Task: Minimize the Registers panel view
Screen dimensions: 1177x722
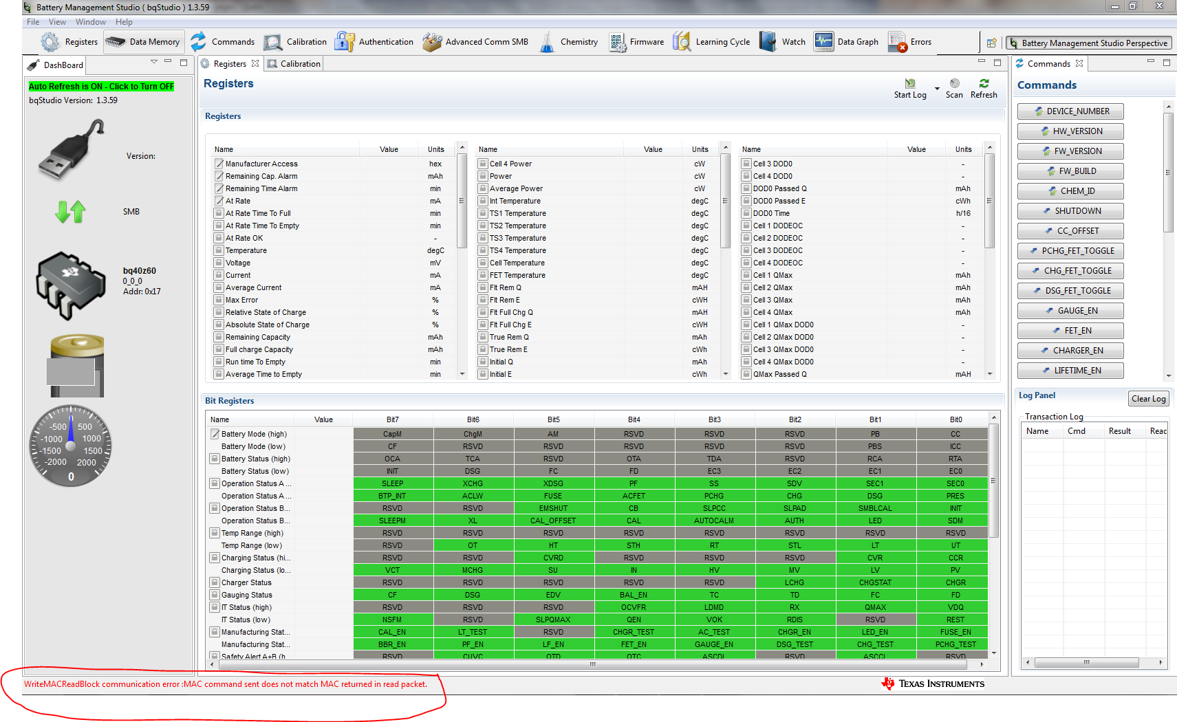Action: (x=982, y=63)
